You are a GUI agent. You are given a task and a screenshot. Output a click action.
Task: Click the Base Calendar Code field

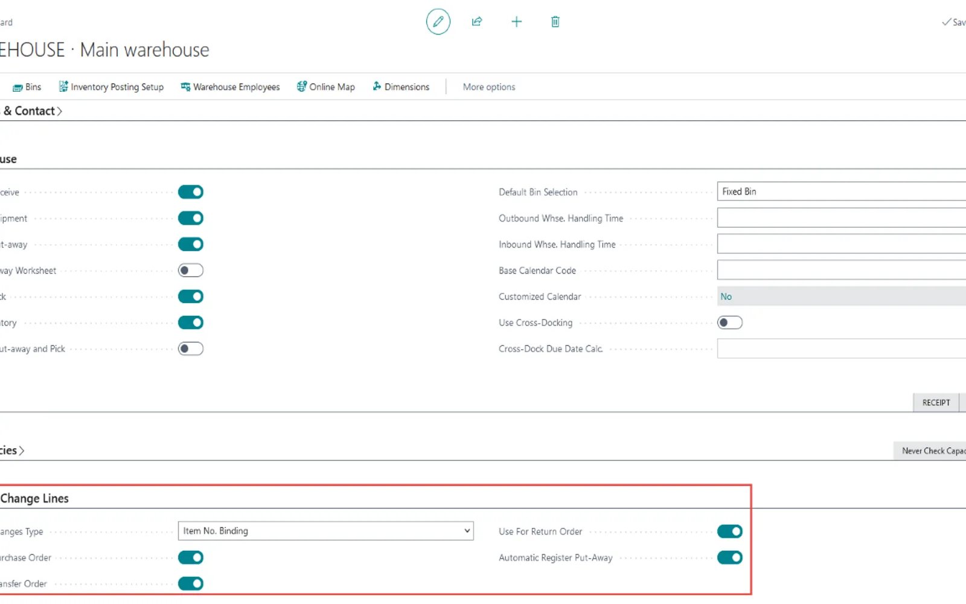(x=842, y=270)
